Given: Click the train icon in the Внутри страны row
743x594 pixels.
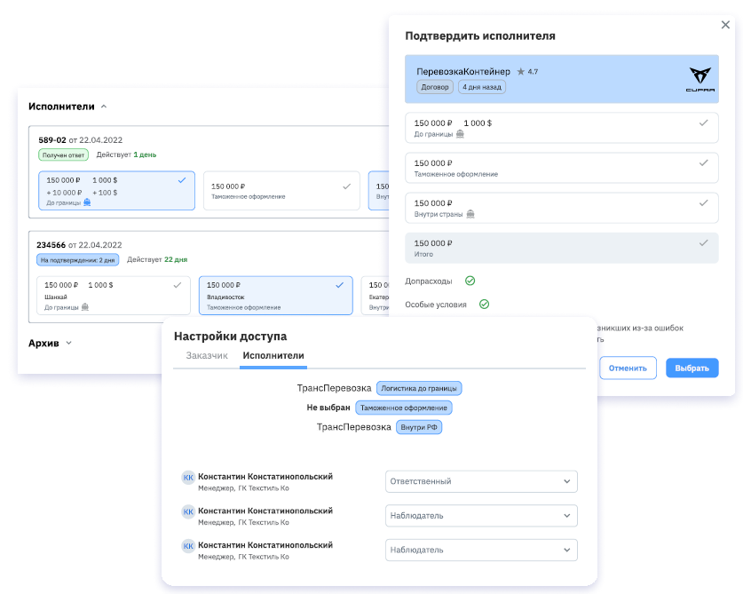Looking at the screenshot, I should coord(470,213).
